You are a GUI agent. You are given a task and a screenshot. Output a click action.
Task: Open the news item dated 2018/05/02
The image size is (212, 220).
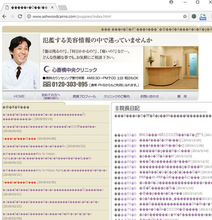coord(49,129)
